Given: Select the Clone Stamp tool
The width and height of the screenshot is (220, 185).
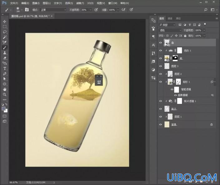Looking at the screenshot, I should (4, 53).
